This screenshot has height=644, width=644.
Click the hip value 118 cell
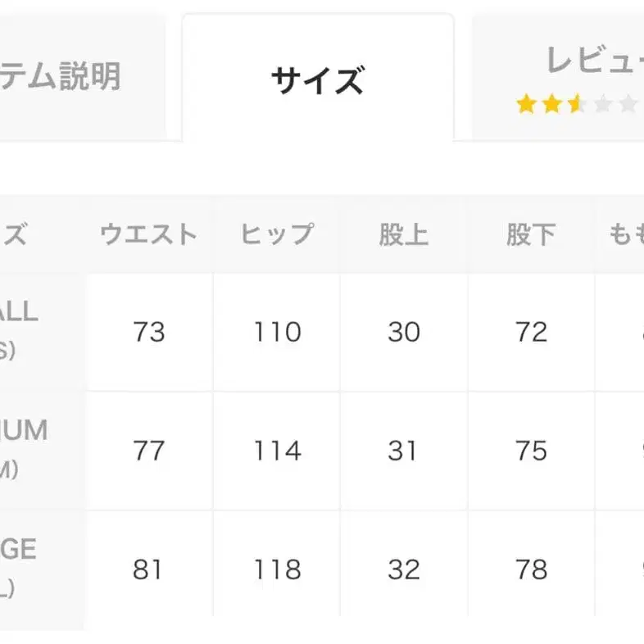277,569
